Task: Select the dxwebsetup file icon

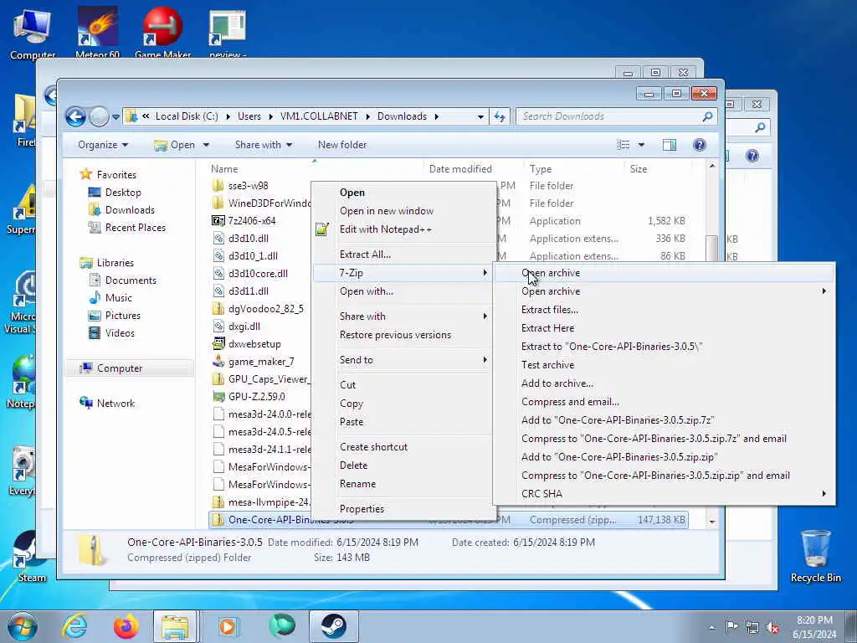Action: pyautogui.click(x=218, y=344)
